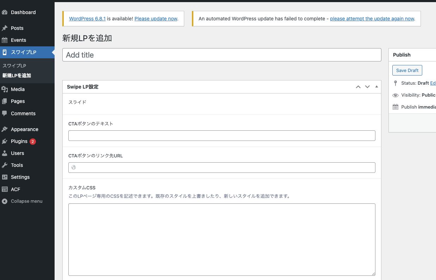Screen dimensions: 436x280
Task: Move Swipe LP設定 panel down
Action: pyautogui.click(x=367, y=87)
